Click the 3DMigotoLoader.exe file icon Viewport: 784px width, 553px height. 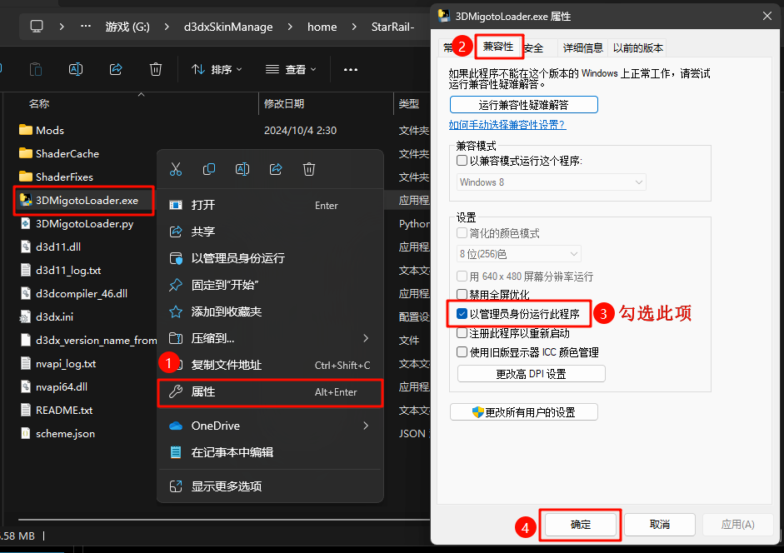click(x=26, y=200)
